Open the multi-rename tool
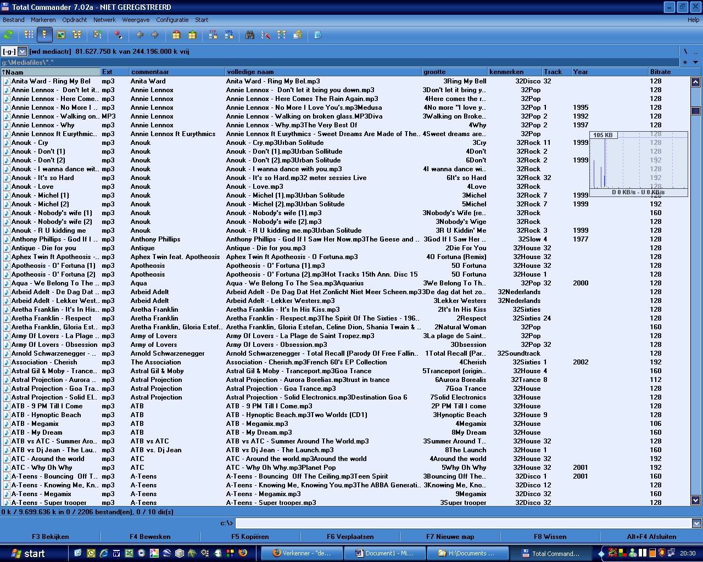703x562 pixels. tap(266, 35)
